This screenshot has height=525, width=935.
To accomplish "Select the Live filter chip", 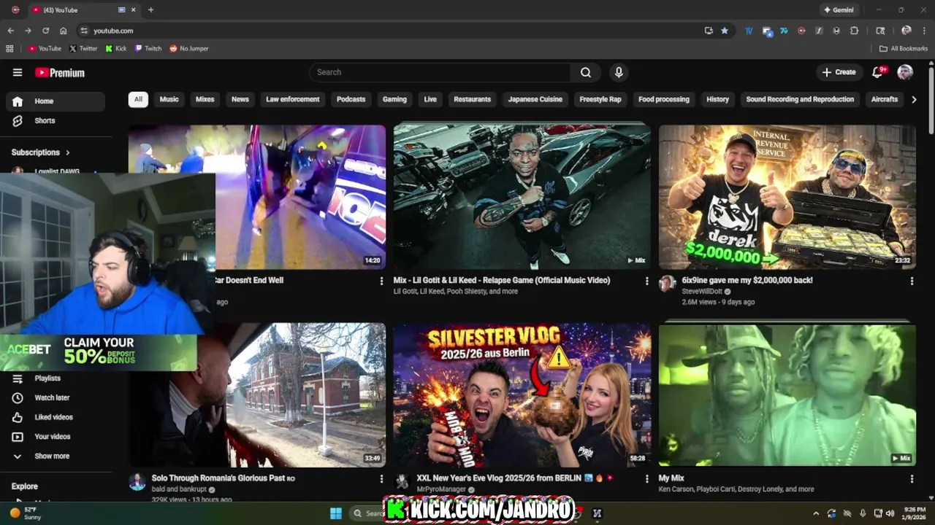I will [430, 99].
